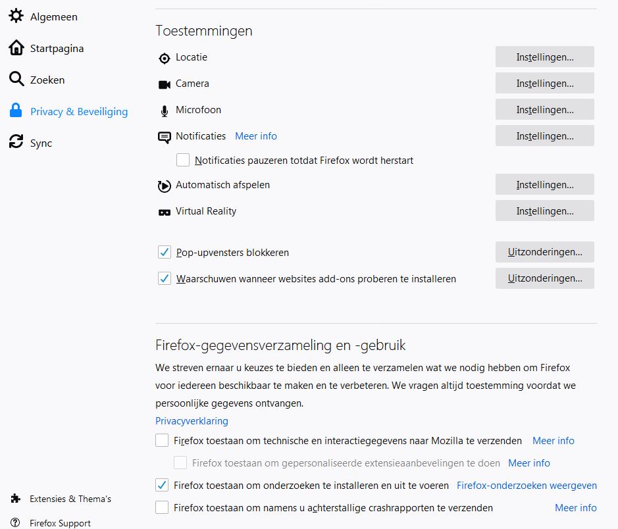The width and height of the screenshot is (618, 529).
Task: Enable Notificaties pauzeren totdat Firefox herstart
Action: pos(183,160)
